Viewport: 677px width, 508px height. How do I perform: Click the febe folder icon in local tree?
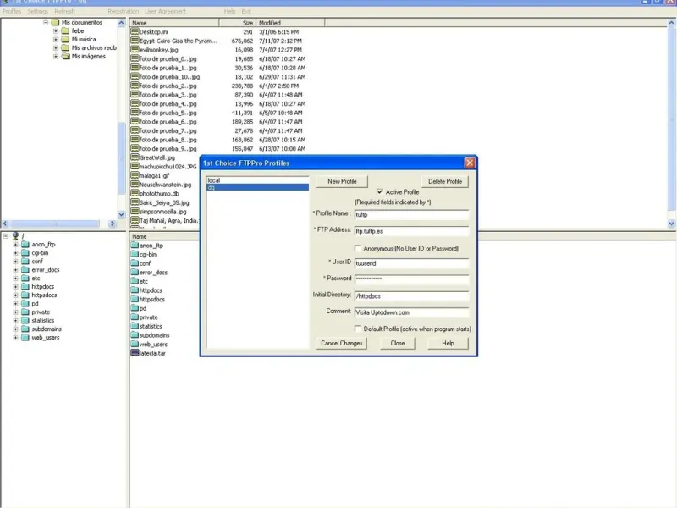[65, 31]
